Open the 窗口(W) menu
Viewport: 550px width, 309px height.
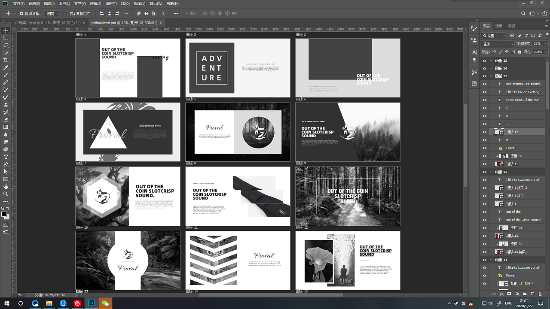click(x=156, y=3)
